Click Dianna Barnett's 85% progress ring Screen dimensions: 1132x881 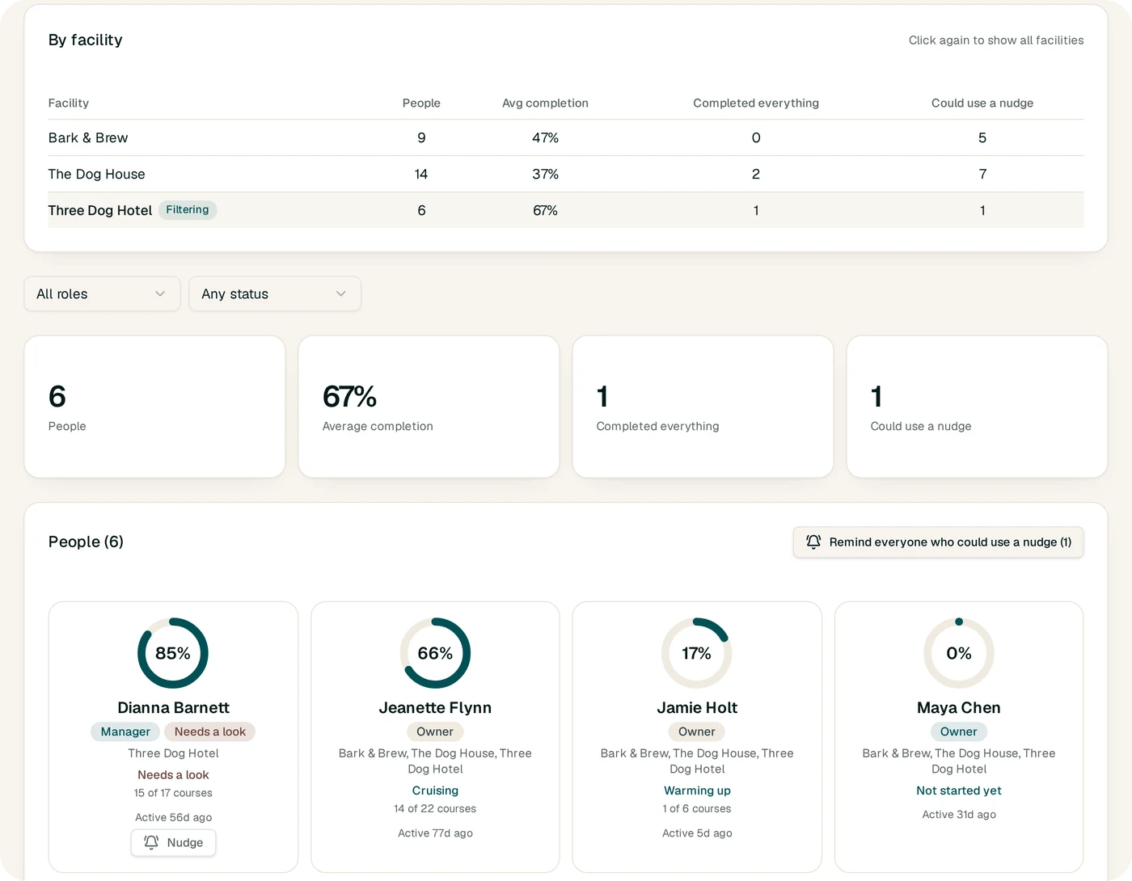coord(173,653)
